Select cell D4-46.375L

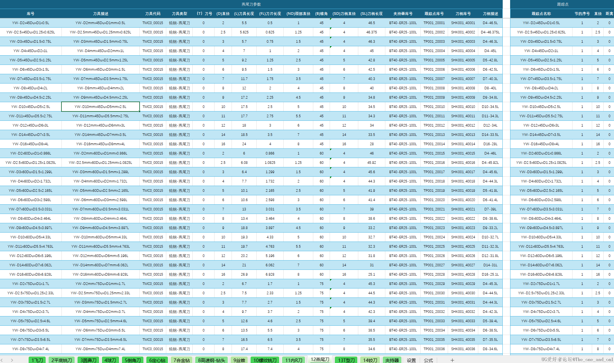pyautogui.click(x=490, y=32)
